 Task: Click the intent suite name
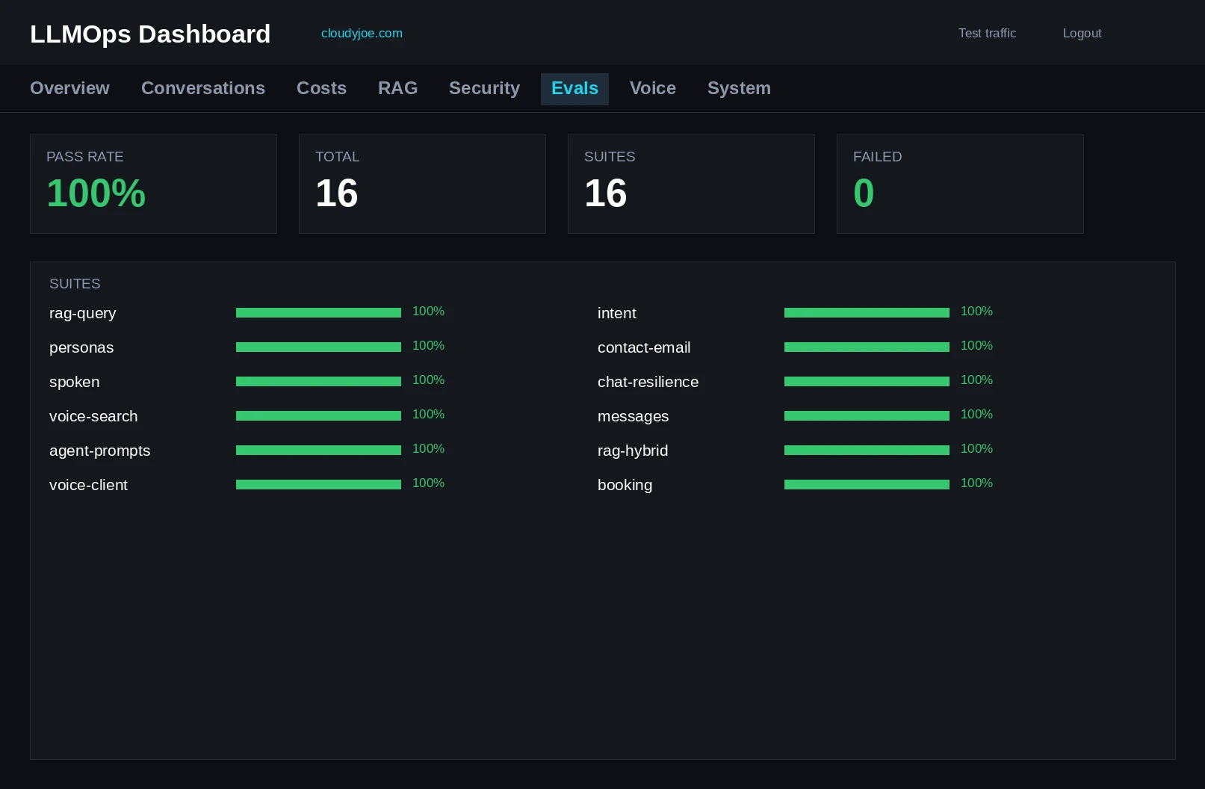point(617,313)
